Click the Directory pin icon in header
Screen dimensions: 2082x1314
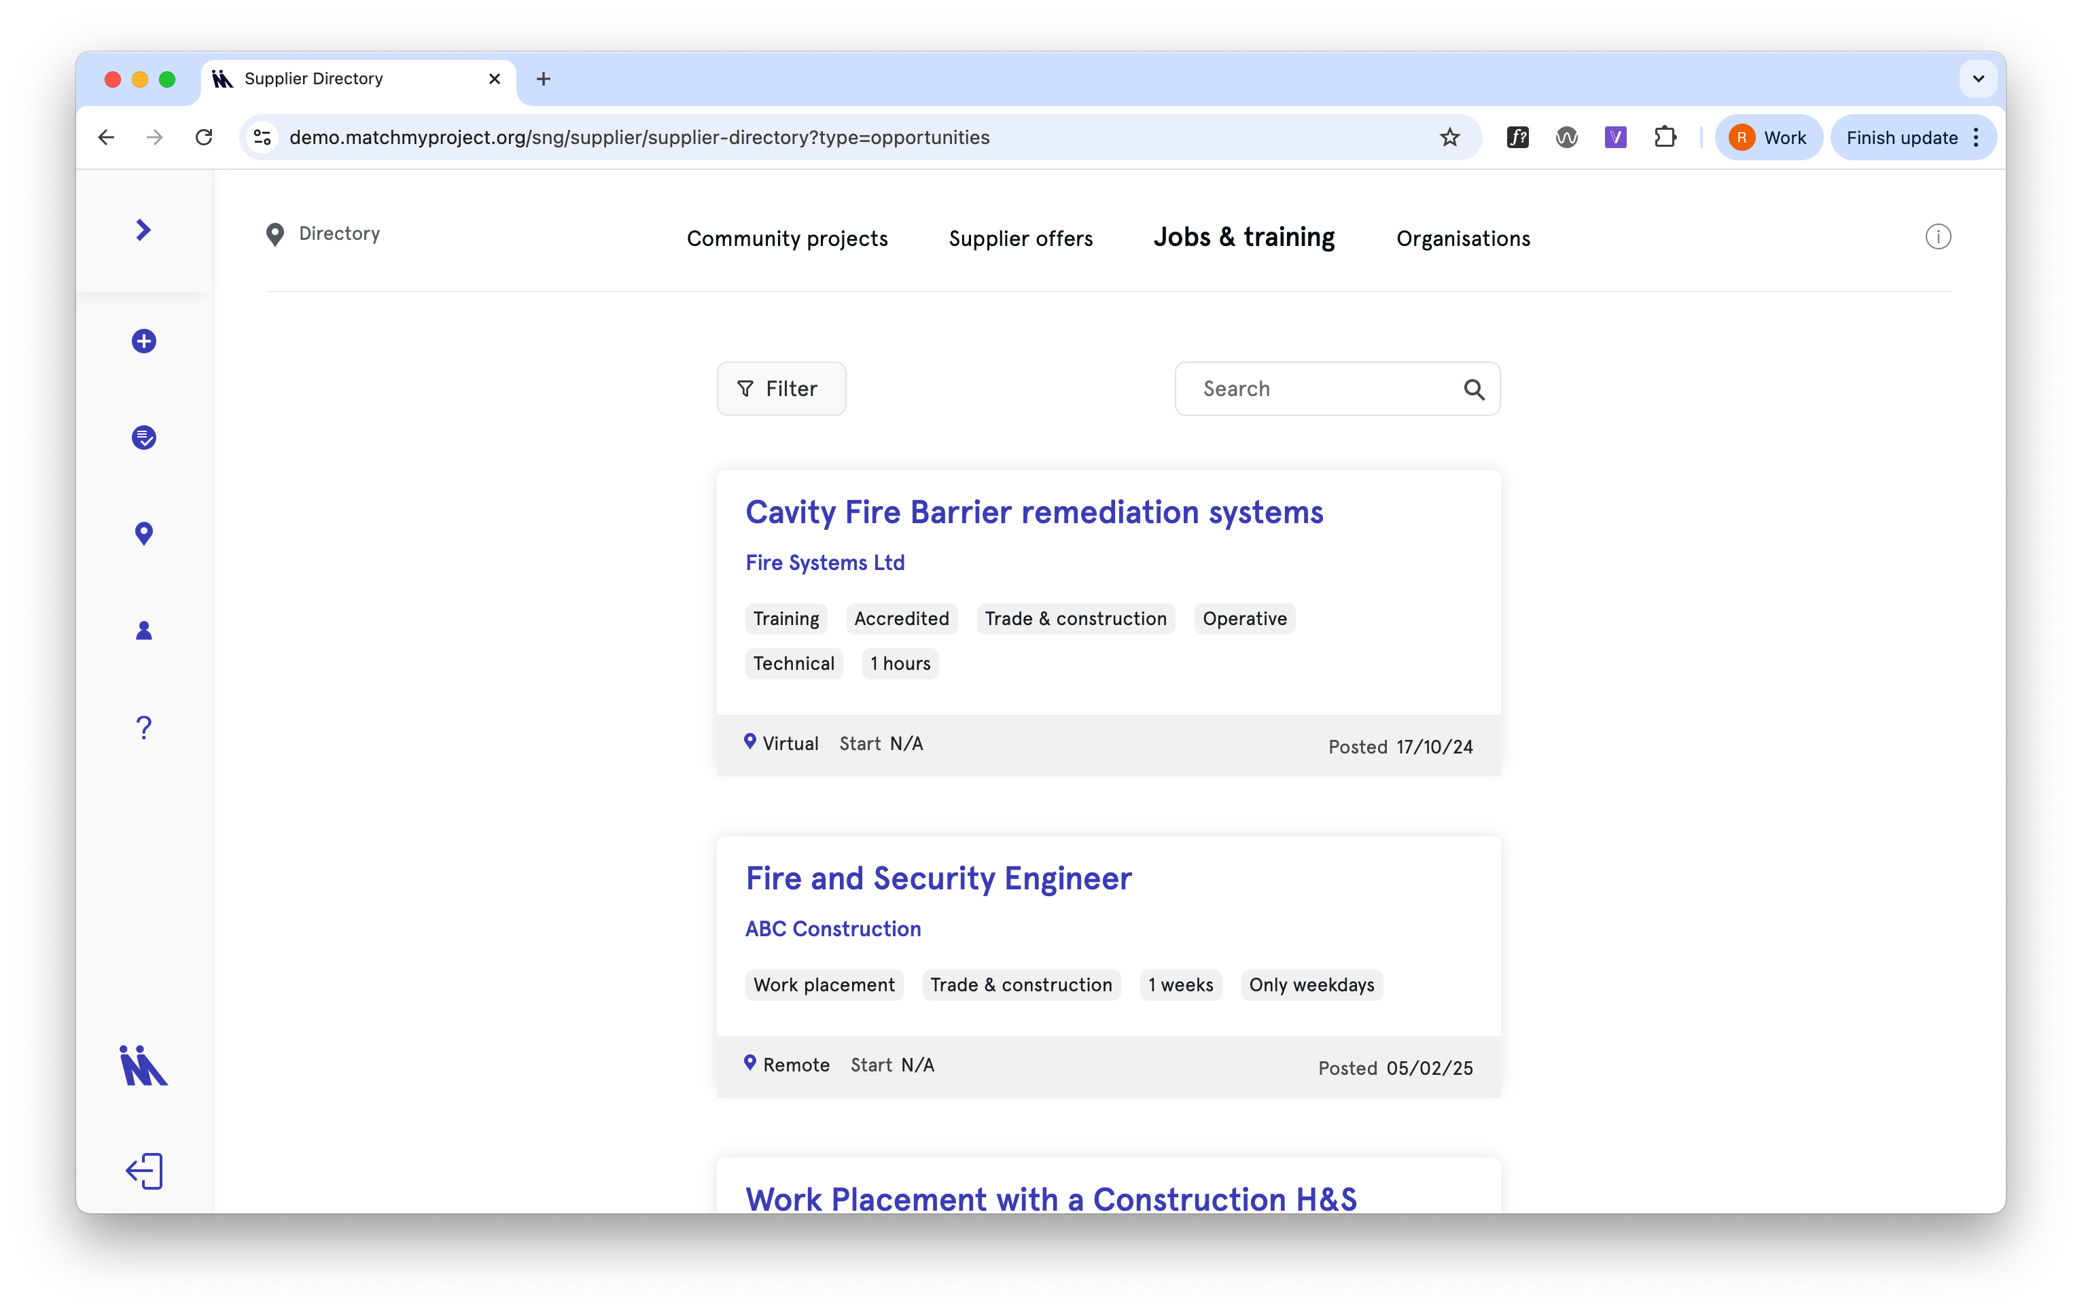click(x=275, y=234)
